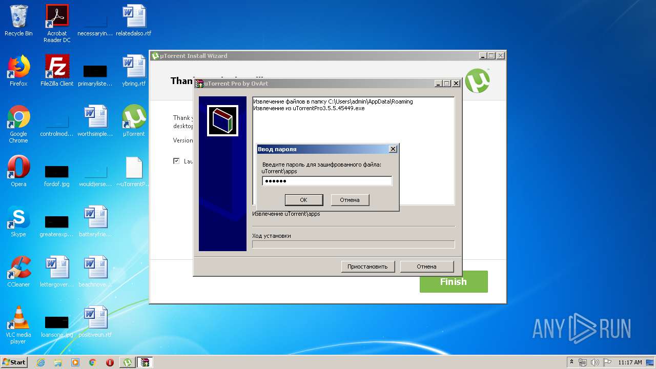Click the µTorrent logo in wizard
This screenshot has height=369, width=656.
[478, 80]
